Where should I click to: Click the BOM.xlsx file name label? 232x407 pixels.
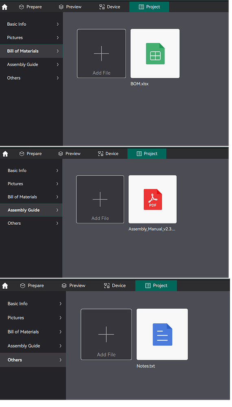[140, 84]
